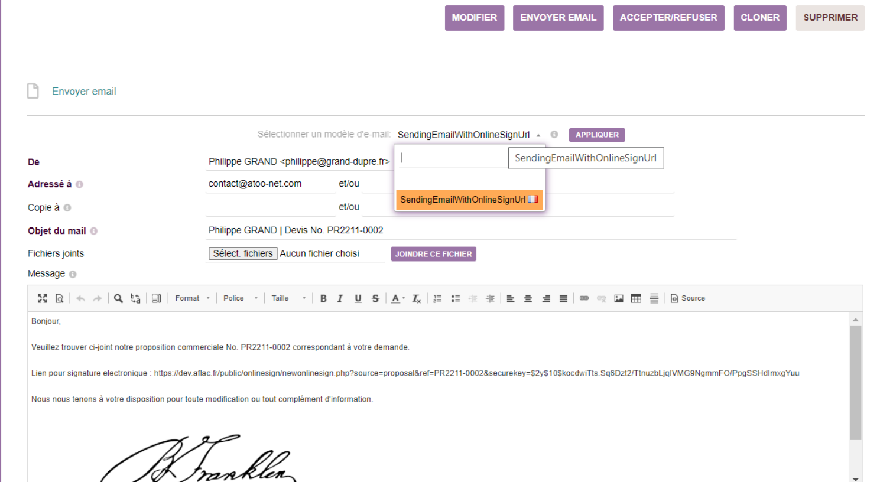Open the Police font dropdown

(240, 298)
